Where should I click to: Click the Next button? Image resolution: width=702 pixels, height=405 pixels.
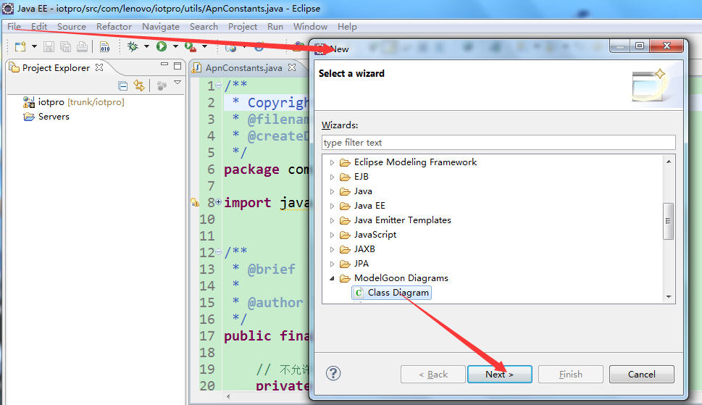point(500,374)
